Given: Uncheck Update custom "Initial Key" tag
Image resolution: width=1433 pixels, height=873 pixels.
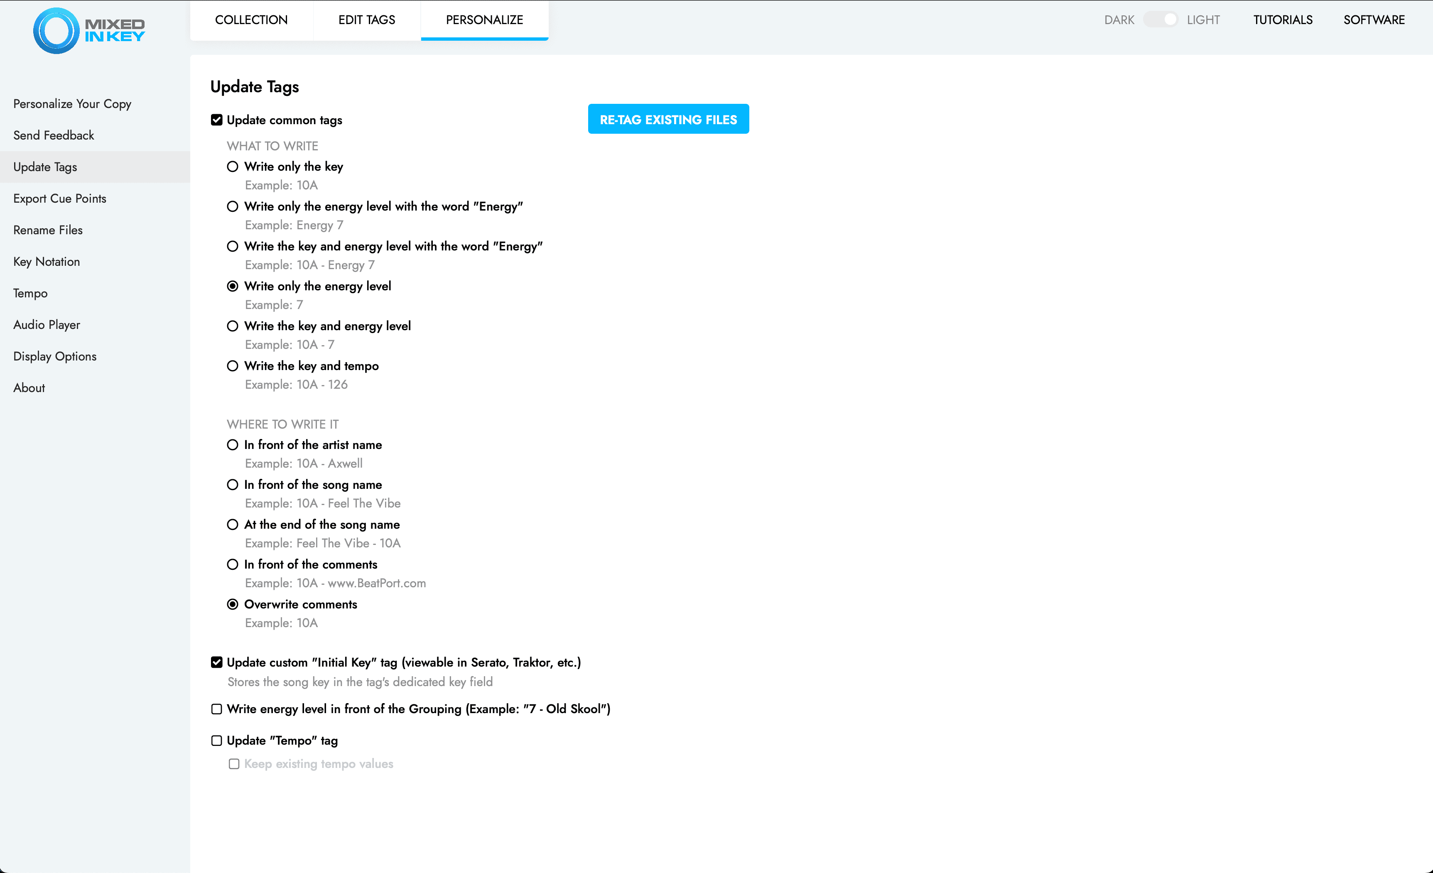Looking at the screenshot, I should (x=216, y=662).
